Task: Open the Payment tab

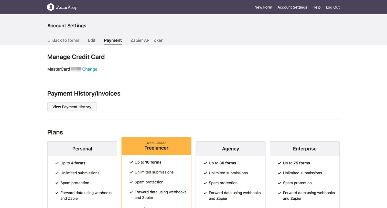Action: (x=113, y=40)
